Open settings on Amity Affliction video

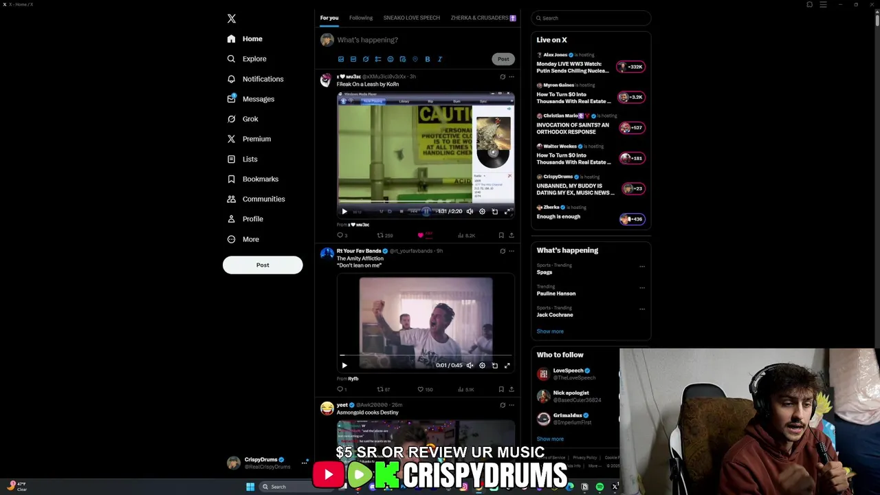[482, 366]
